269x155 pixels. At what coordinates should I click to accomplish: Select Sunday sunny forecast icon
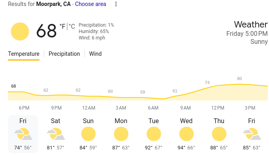pyautogui.click(x=88, y=134)
